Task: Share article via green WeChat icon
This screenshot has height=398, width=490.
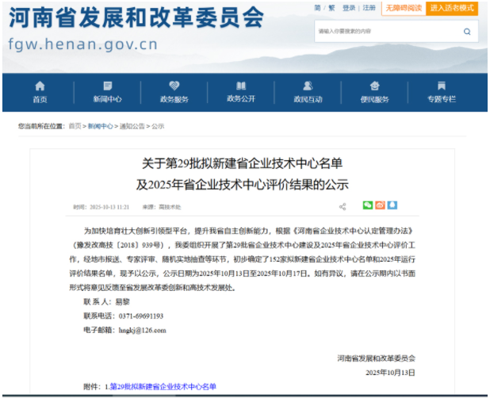Action: pos(368,206)
